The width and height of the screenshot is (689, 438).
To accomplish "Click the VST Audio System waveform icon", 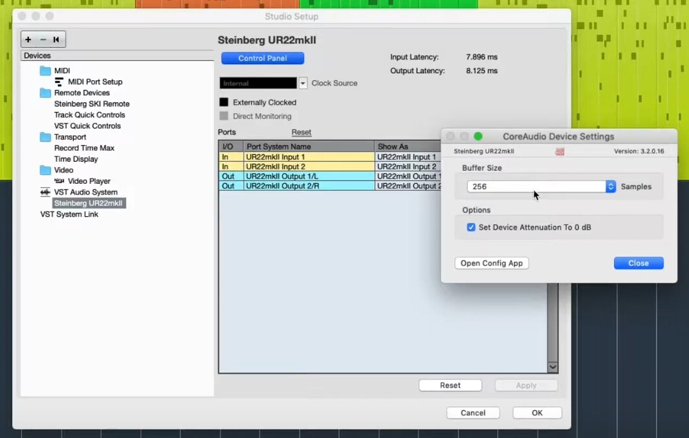I will [45, 192].
